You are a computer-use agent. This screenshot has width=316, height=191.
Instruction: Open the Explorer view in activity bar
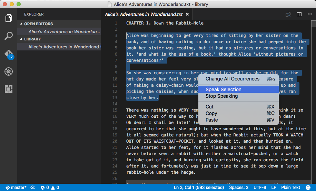[9, 18]
